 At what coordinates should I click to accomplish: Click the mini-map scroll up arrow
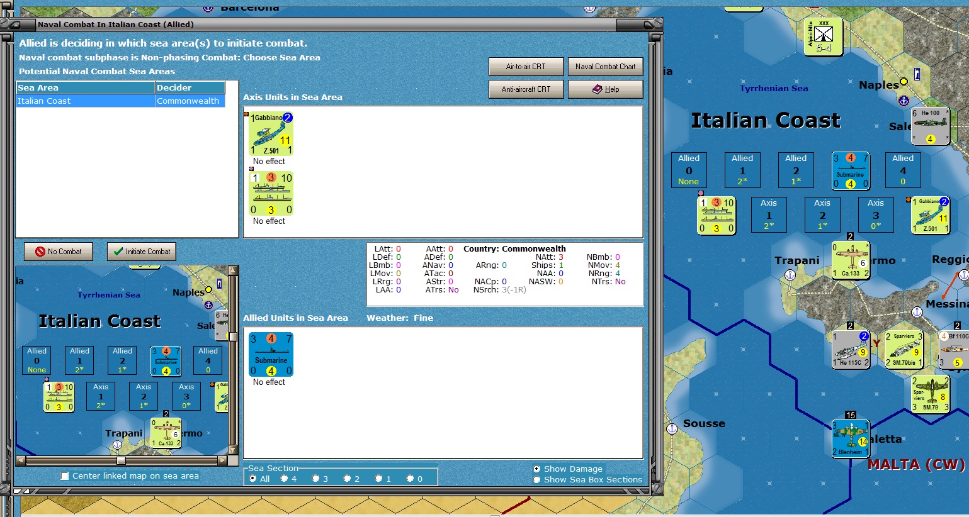[233, 270]
